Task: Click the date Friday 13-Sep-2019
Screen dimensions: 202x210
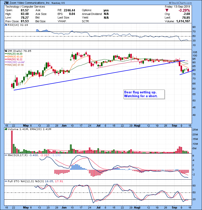Action: tap(178, 7)
